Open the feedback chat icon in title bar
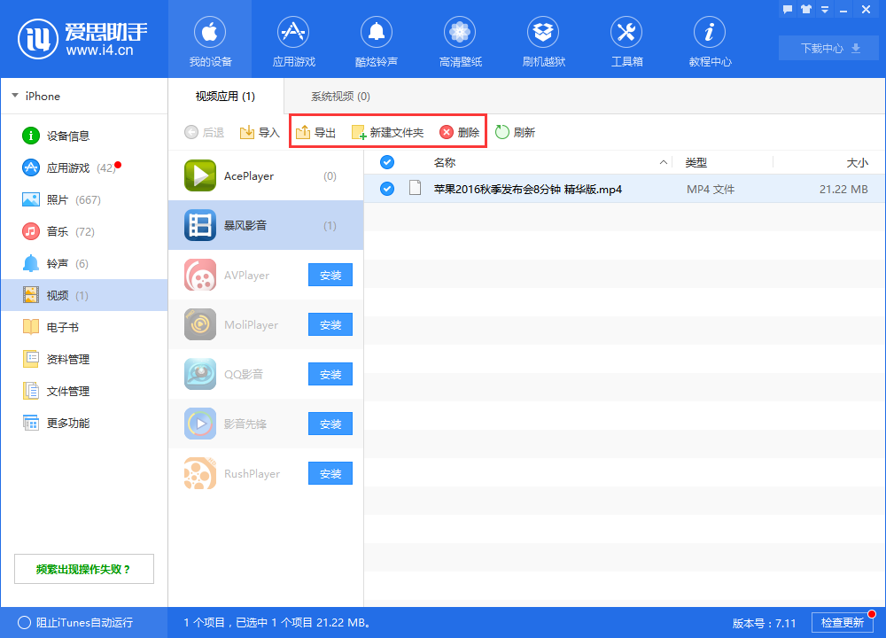Viewport: 886px width, 638px height. [x=788, y=9]
